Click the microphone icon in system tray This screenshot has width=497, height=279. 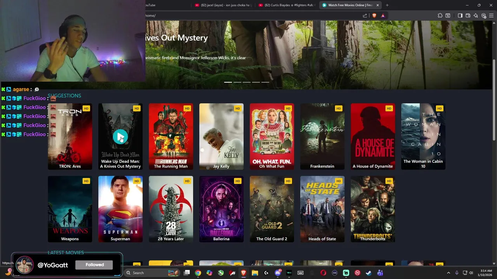click(457, 273)
